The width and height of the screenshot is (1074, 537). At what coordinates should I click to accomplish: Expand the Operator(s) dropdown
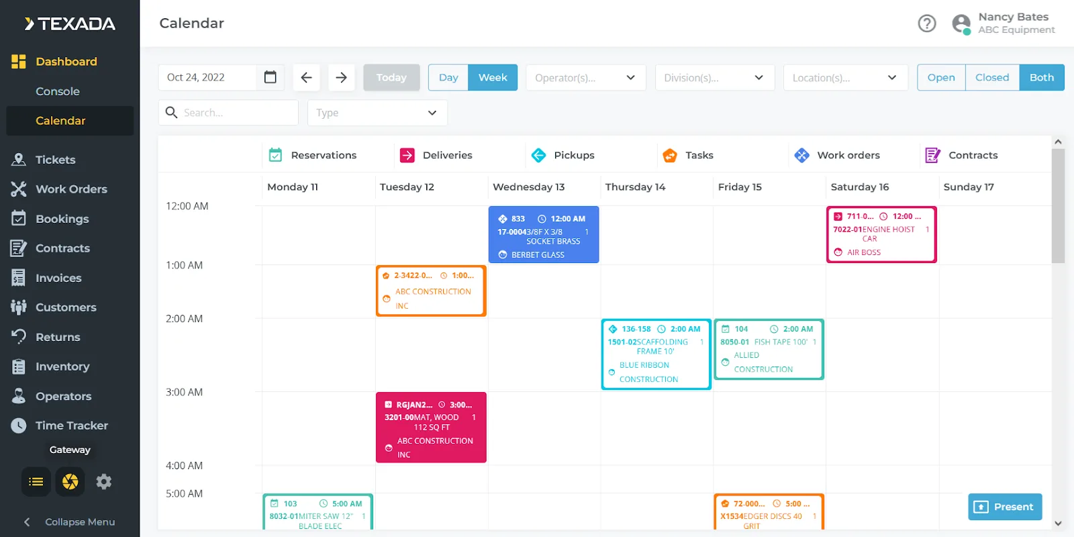click(x=585, y=77)
